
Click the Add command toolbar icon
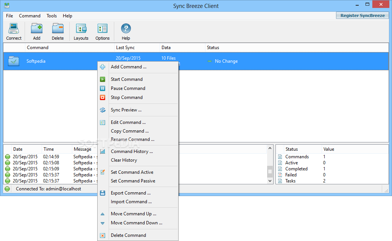(x=36, y=28)
